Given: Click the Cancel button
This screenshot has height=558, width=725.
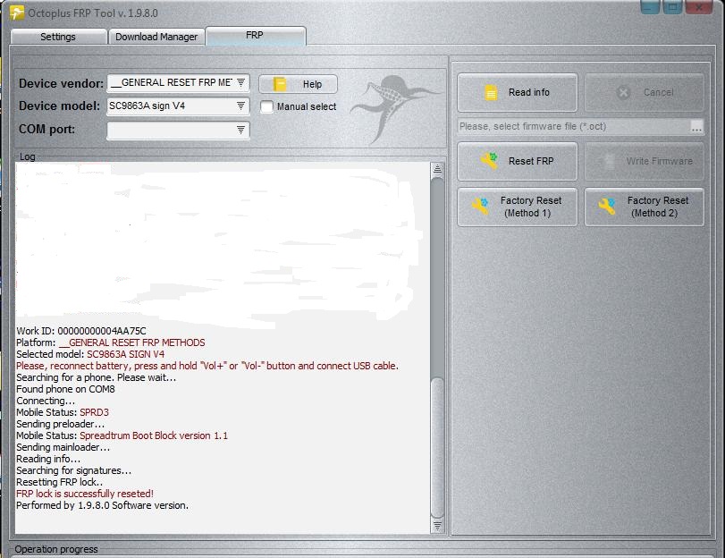Looking at the screenshot, I should pyautogui.click(x=644, y=92).
